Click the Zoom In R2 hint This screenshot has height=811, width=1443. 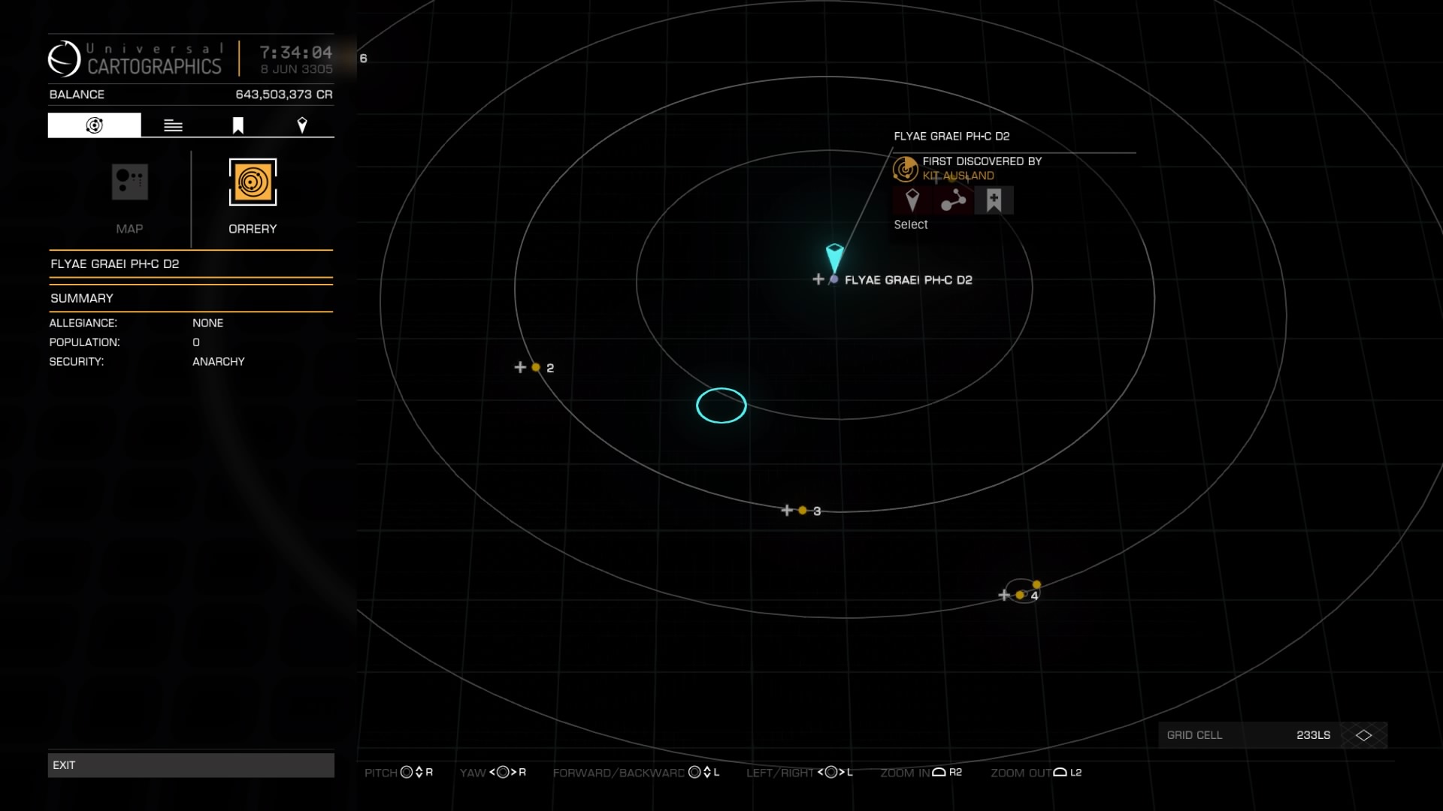point(921,773)
